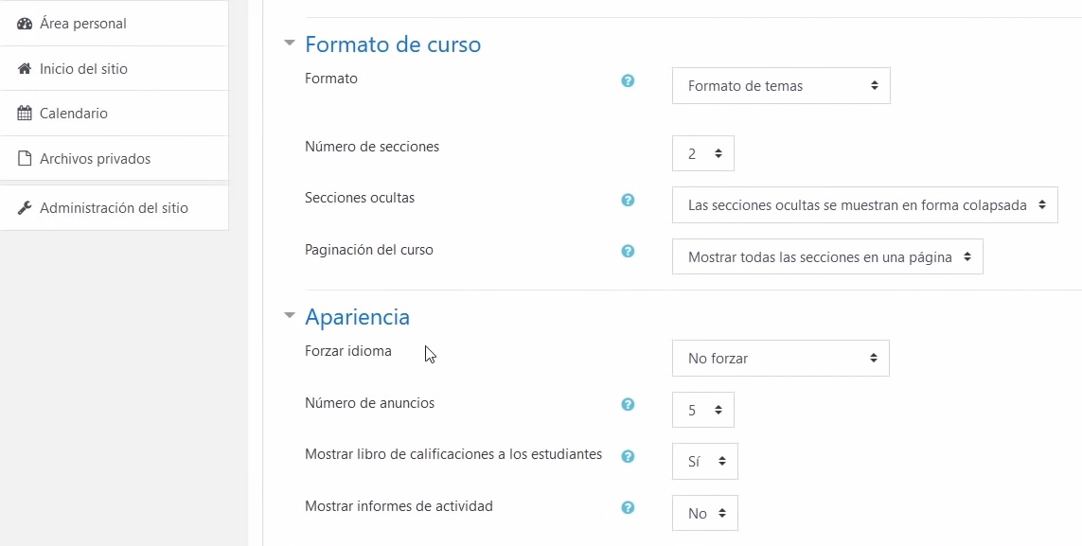Screen dimensions: 1082x546
Task: Show help for Número de anuncios
Action: click(628, 404)
